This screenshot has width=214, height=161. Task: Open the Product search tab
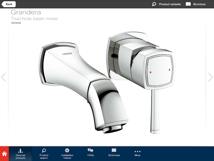44,154
